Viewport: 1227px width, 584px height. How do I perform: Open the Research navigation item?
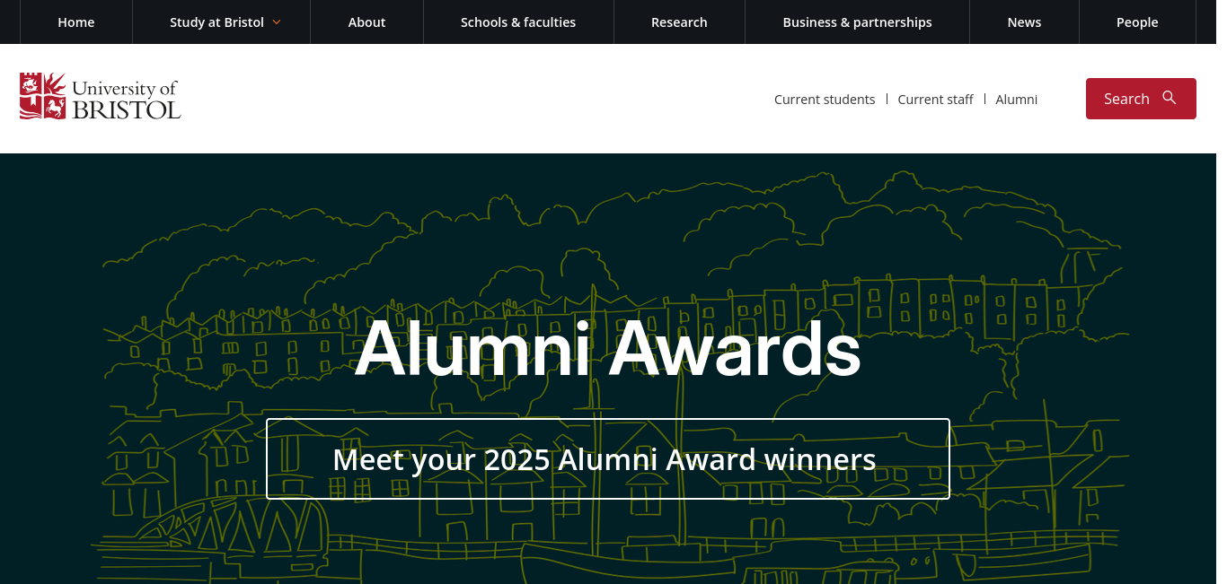(x=679, y=22)
